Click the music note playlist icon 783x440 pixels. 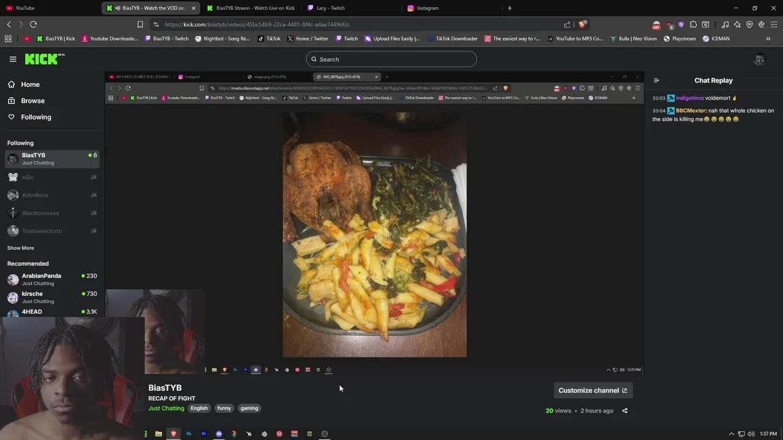point(725,24)
